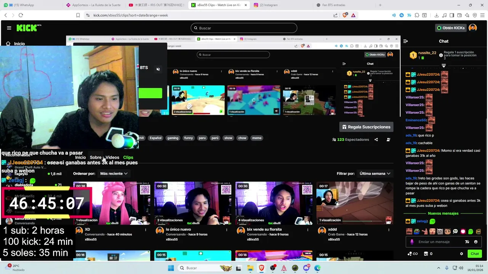The image size is (488, 274).
Task: Bookmark this page
Action: (x=78, y=15)
